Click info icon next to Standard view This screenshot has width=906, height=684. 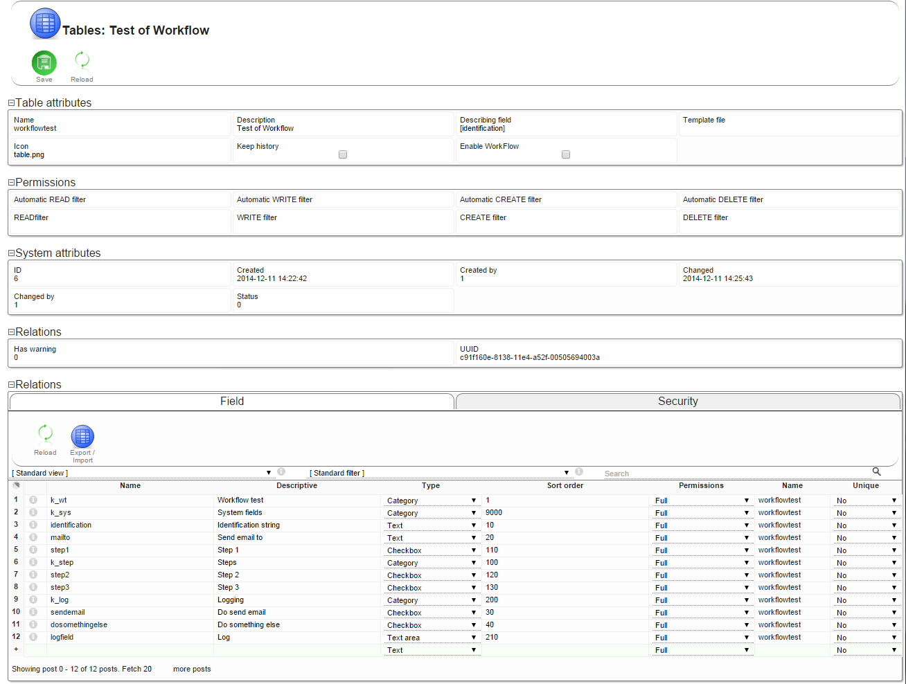[281, 471]
